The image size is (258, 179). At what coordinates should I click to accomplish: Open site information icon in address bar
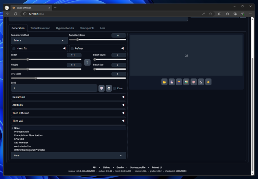pyautogui.click(x=25, y=14)
